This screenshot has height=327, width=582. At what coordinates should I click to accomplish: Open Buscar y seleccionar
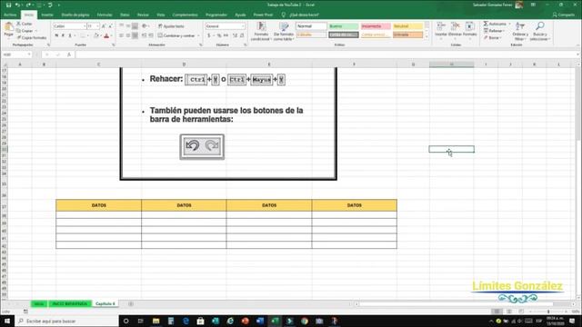click(539, 31)
